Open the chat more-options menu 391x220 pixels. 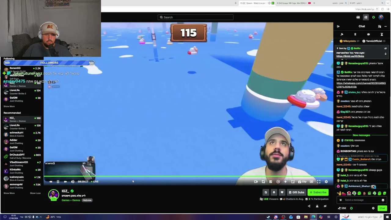point(386,26)
